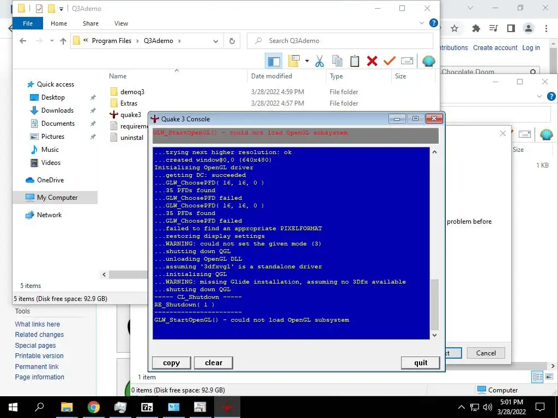Click the copy button in Quake 3 Console
Image resolution: width=558 pixels, height=418 pixels.
click(172, 363)
